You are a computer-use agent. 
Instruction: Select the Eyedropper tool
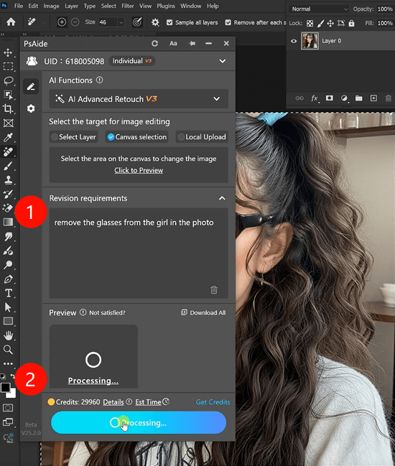coord(8,137)
